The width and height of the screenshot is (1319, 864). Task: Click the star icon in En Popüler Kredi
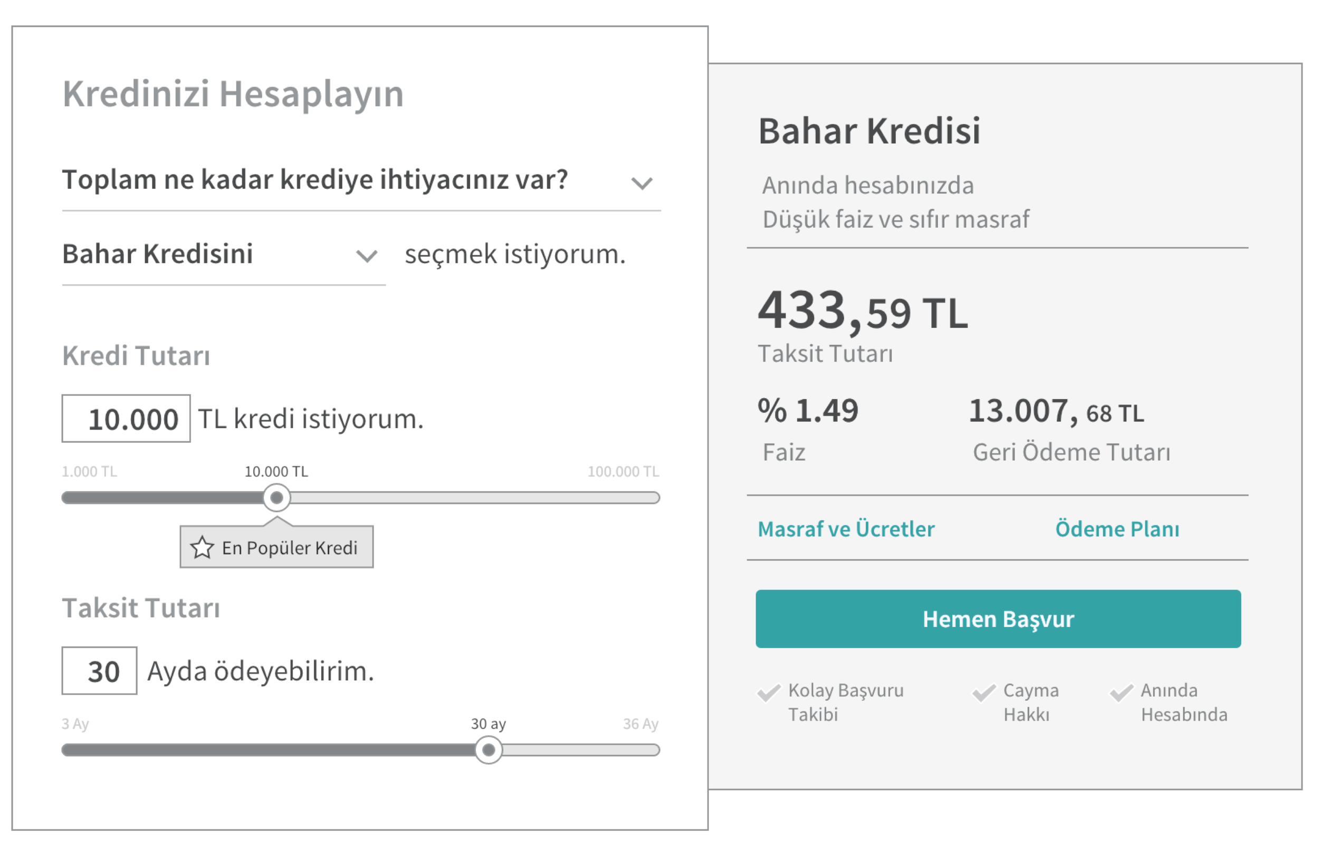202,548
